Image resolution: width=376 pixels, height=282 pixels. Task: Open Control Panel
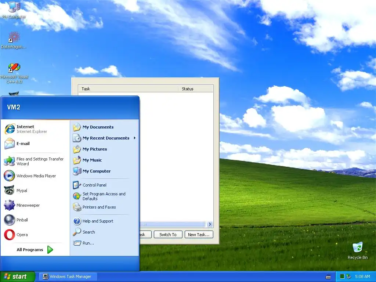pyautogui.click(x=105, y=185)
